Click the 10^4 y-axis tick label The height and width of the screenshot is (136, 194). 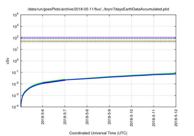[x=15, y=15]
